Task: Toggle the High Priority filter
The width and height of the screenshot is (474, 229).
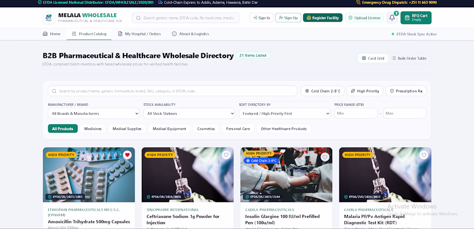Action: point(365,91)
